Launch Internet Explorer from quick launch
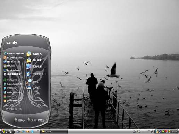 23,131
